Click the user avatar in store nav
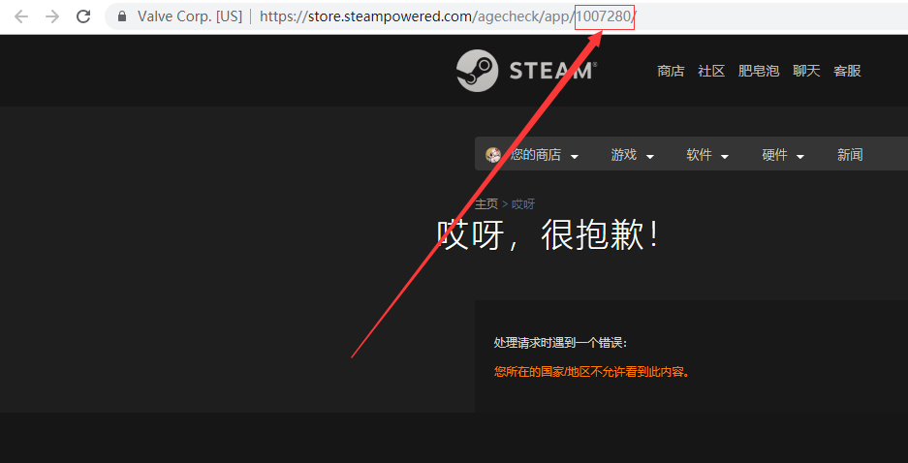Screen dimensions: 908x463 (x=493, y=155)
